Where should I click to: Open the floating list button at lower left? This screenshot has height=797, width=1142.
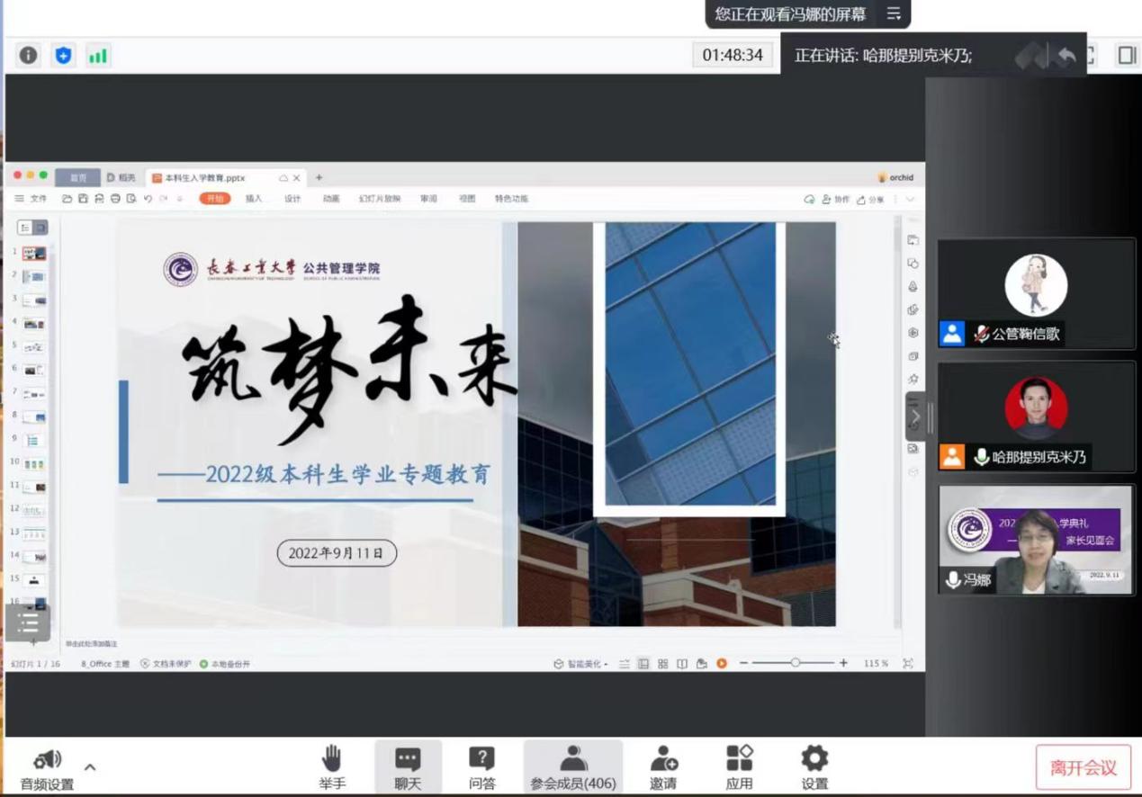pyautogui.click(x=28, y=623)
